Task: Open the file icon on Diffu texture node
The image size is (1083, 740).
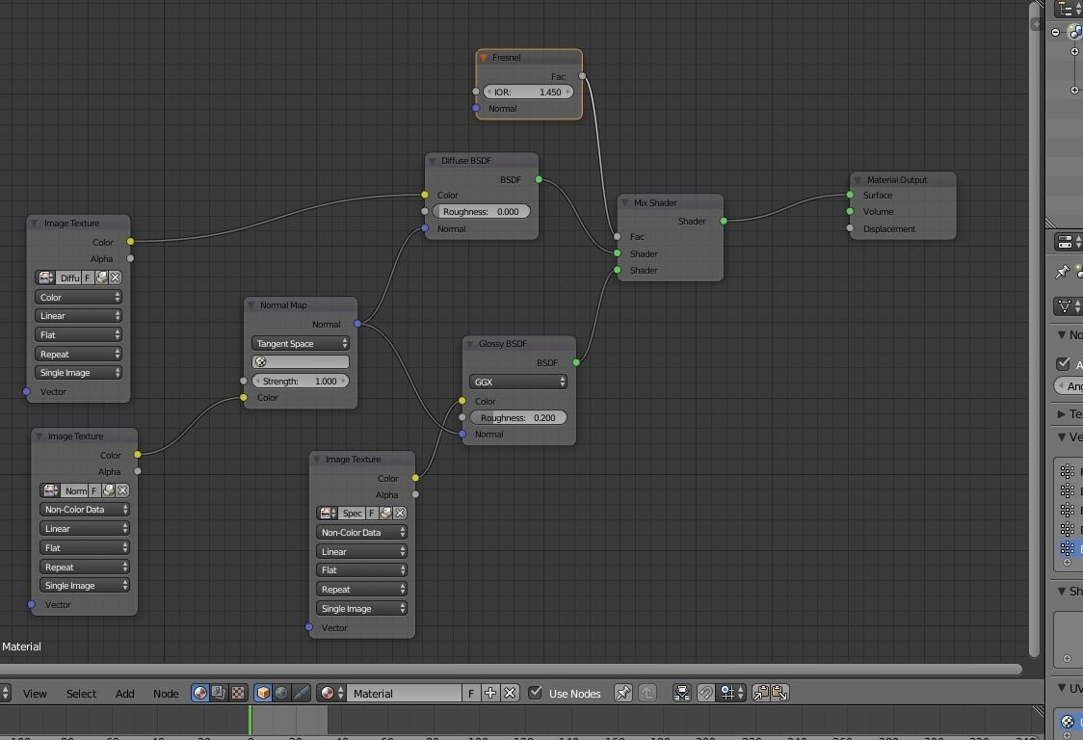Action: pyautogui.click(x=102, y=277)
